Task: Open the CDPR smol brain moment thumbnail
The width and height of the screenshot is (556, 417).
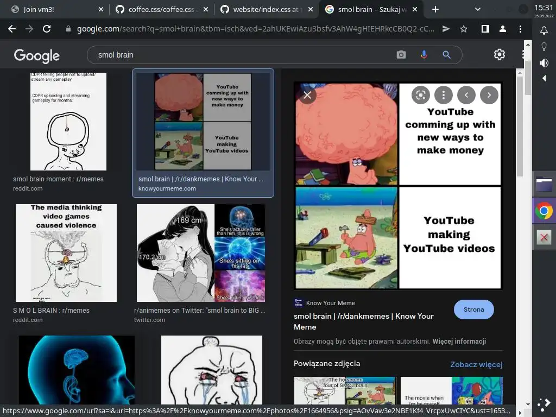Action: click(x=68, y=122)
